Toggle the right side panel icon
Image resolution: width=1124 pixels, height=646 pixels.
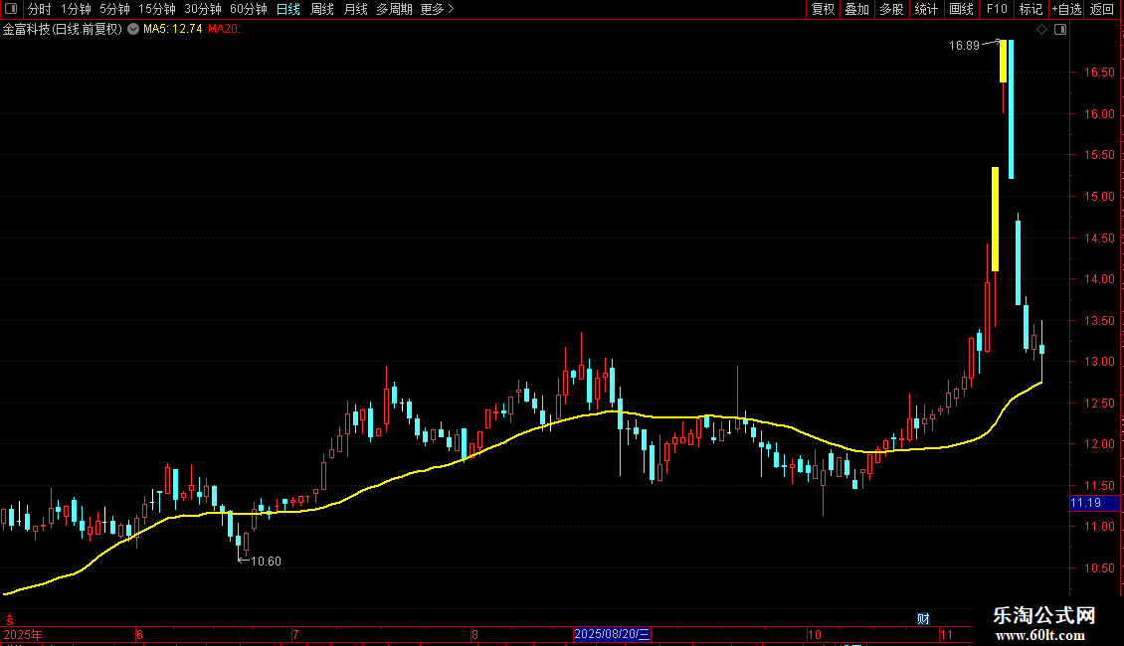tap(1060, 30)
